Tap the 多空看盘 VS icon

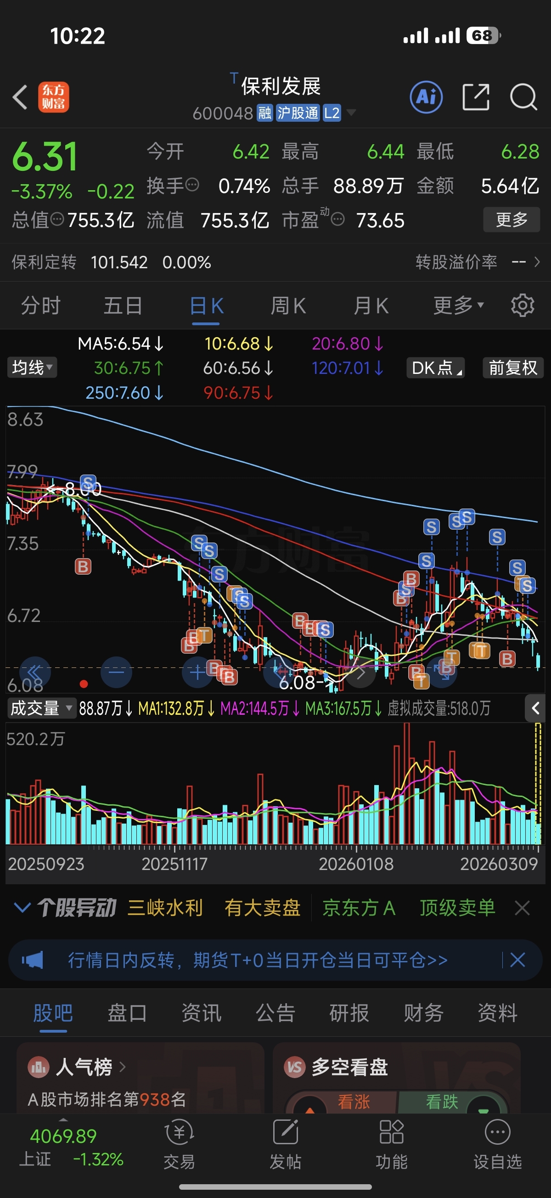point(295,1067)
